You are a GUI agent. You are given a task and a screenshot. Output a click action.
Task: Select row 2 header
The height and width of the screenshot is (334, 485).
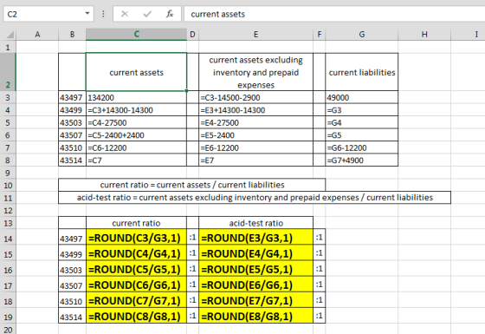8,72
